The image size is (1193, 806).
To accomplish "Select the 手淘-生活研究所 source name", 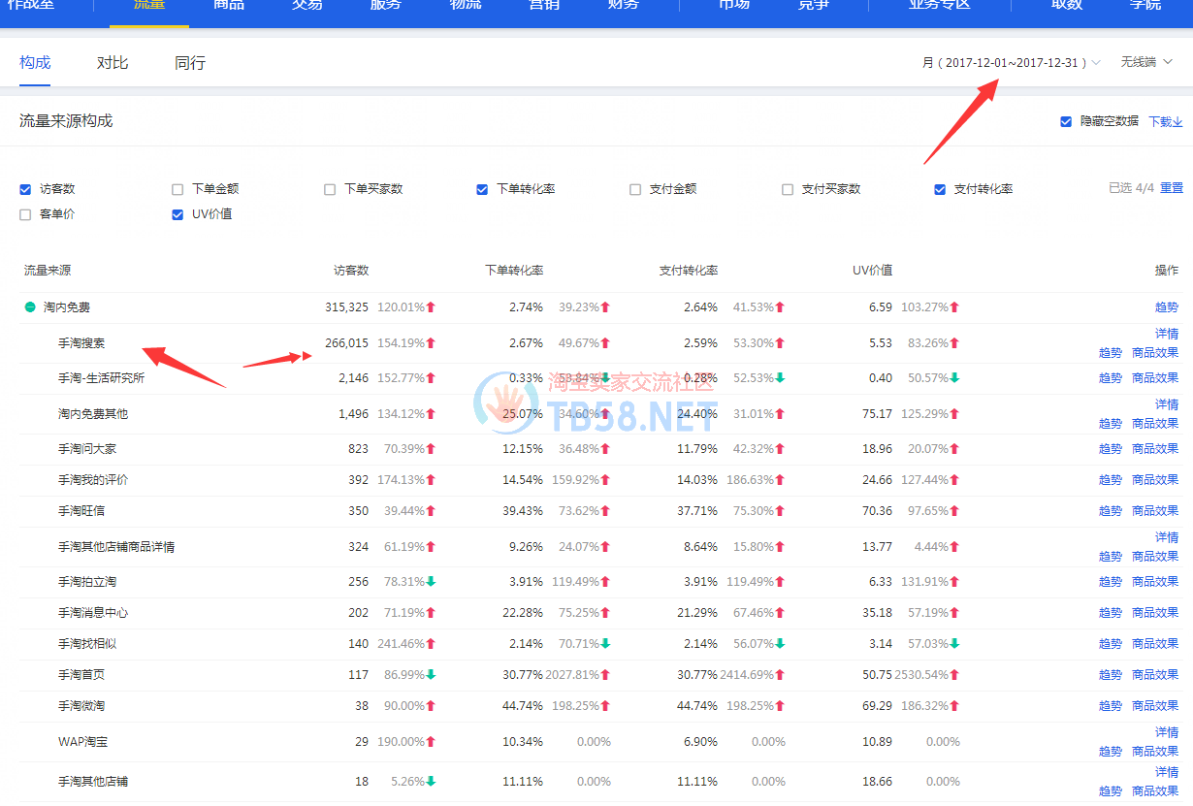I will coord(101,378).
